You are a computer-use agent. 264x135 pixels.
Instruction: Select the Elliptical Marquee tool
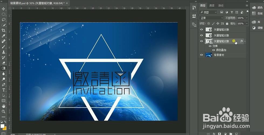coord(3,14)
